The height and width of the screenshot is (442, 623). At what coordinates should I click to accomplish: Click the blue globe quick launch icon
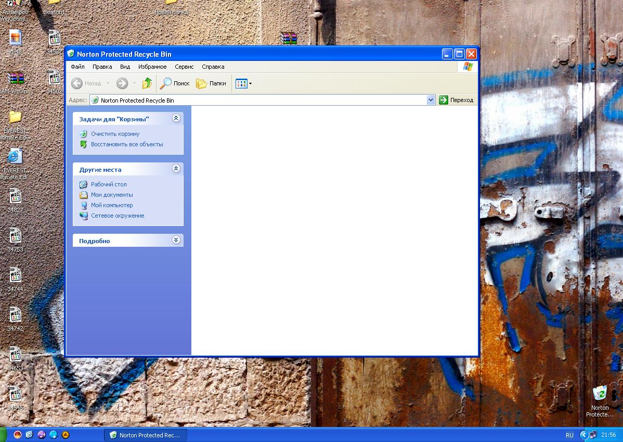53,435
